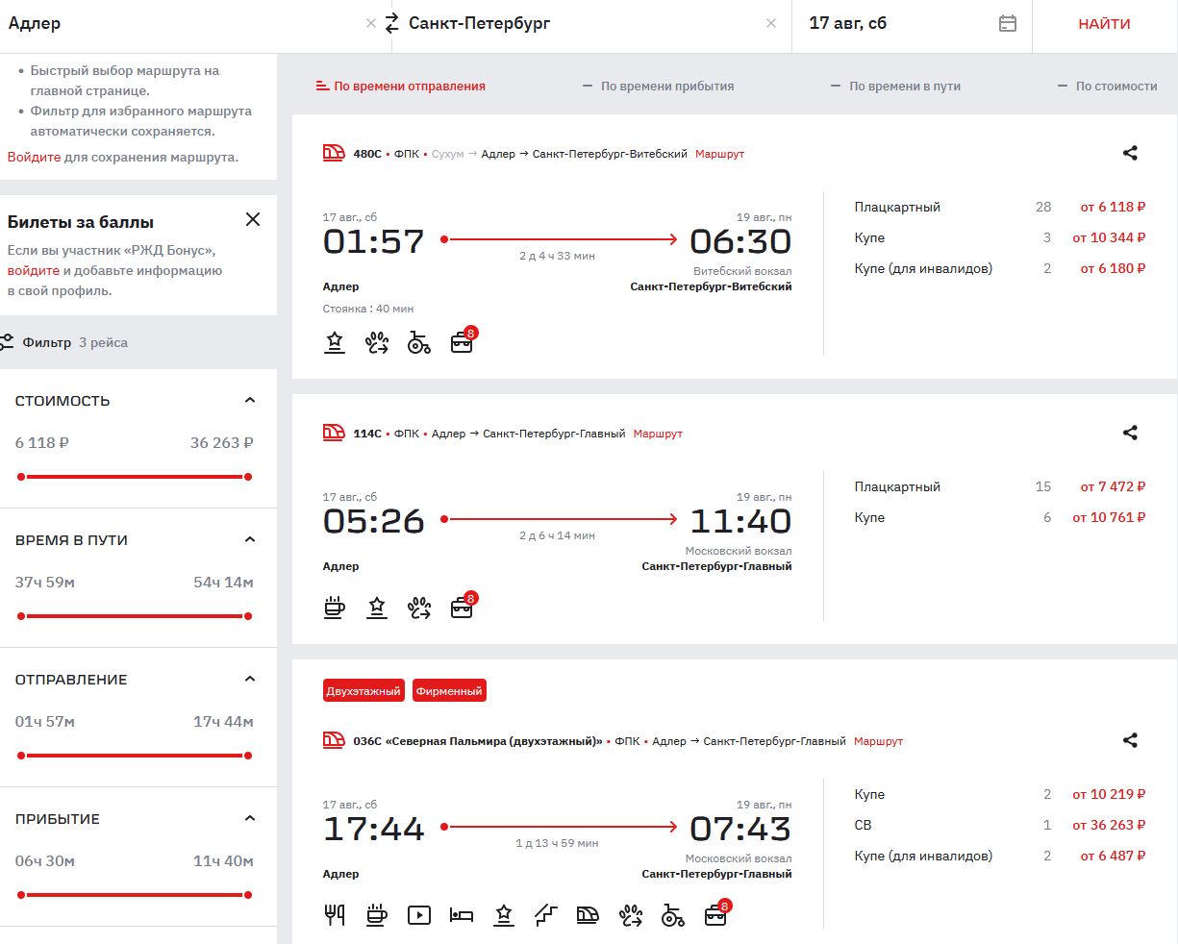The image size is (1178, 944).
Task: Swap departure and destination stations
Action: [391, 23]
